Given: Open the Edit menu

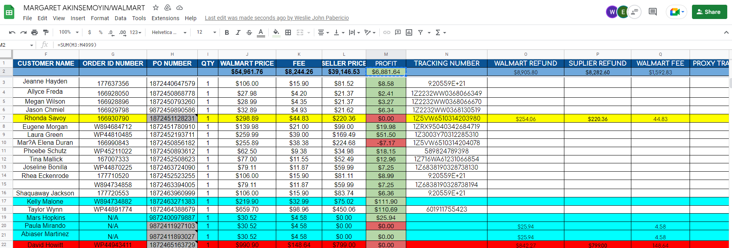Looking at the screenshot, I should 42,18.
